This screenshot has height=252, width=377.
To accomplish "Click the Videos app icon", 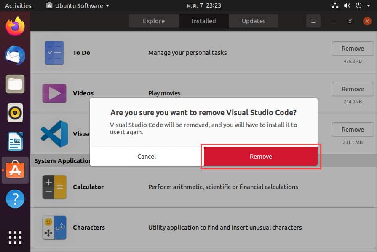I will (54, 93).
